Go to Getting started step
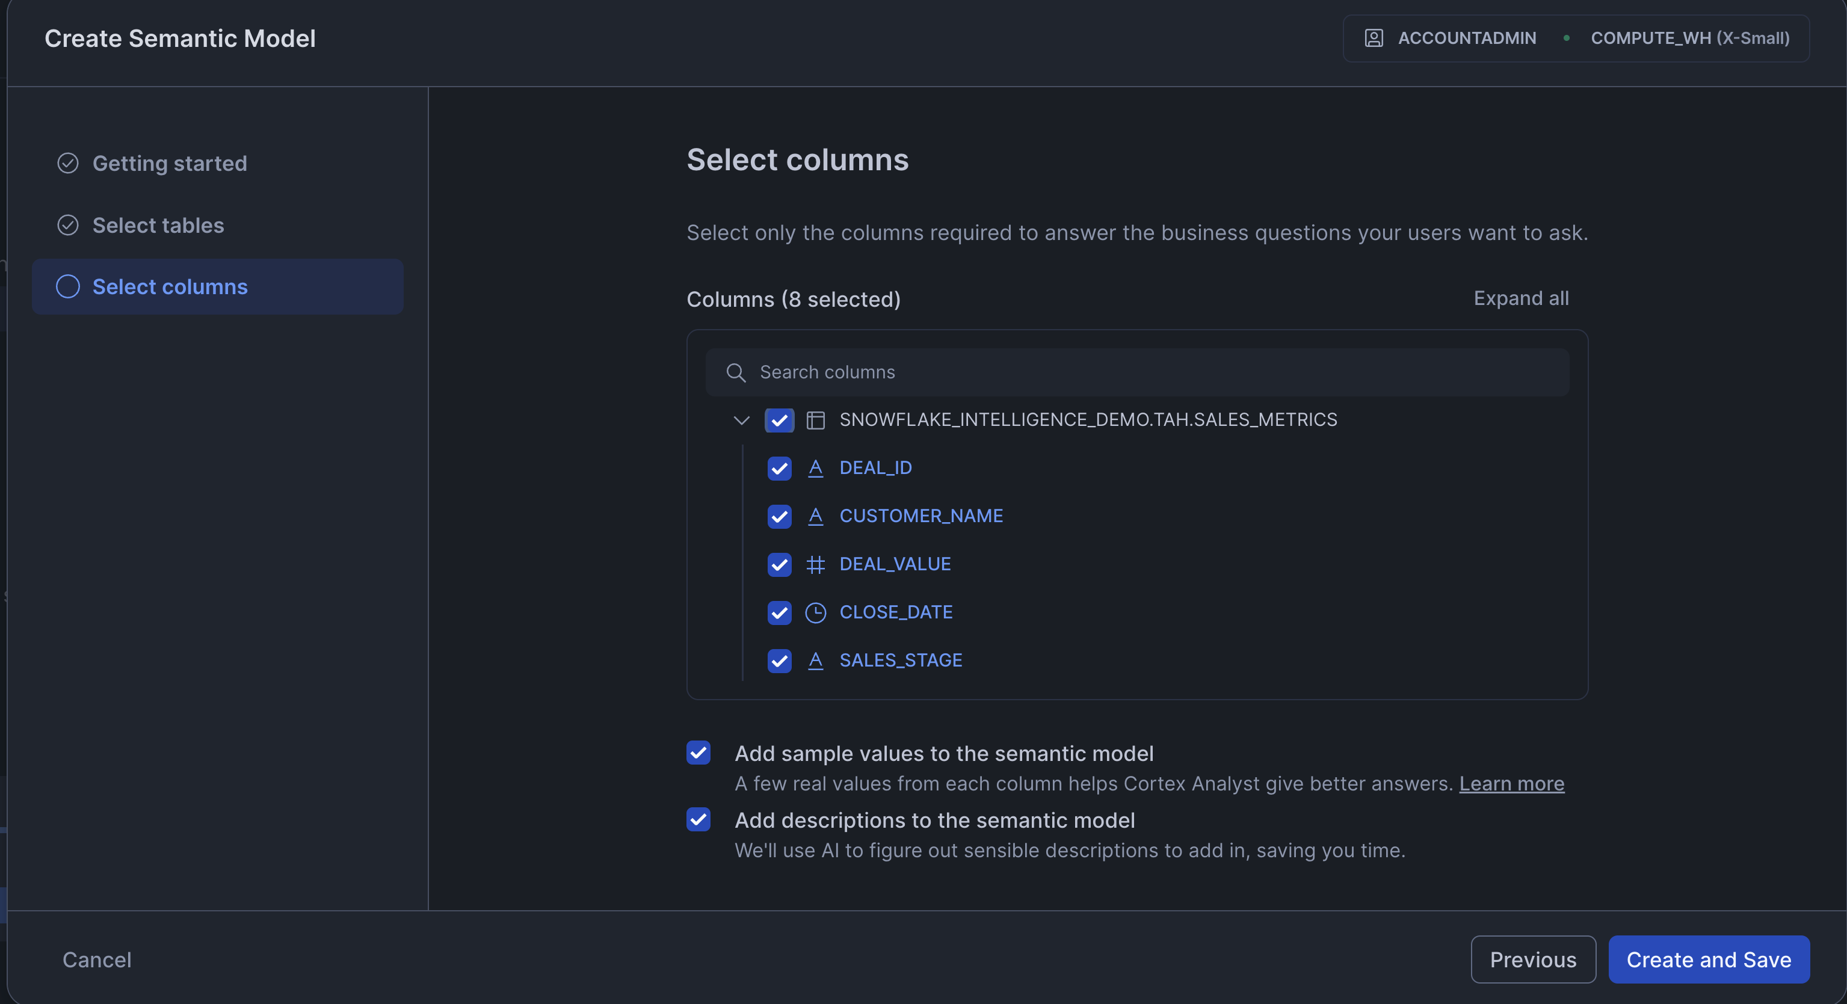This screenshot has height=1004, width=1847. pyautogui.click(x=169, y=164)
